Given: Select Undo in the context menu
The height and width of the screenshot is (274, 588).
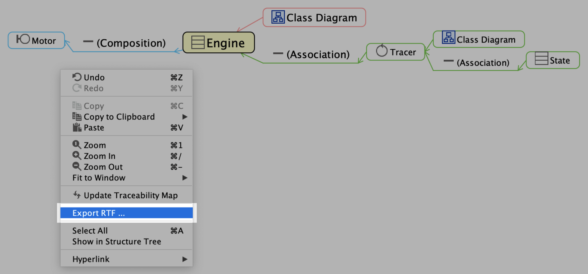Looking at the screenshot, I should pos(94,78).
